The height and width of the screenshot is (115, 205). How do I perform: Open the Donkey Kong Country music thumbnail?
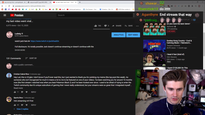[154, 46]
